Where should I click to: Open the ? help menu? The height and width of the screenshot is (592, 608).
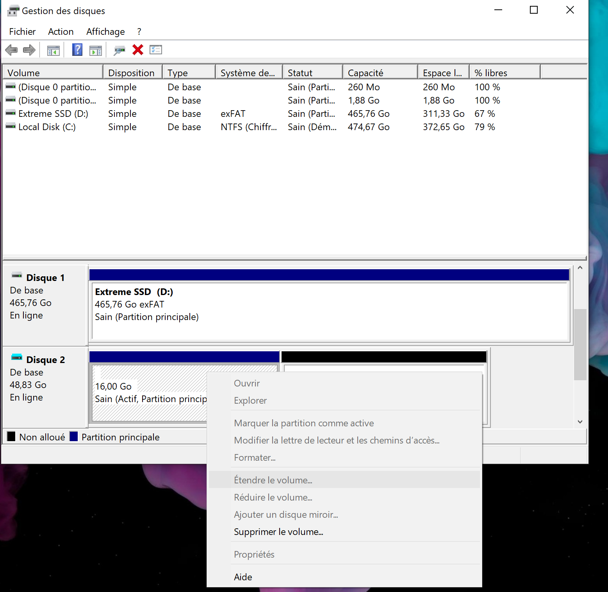coord(139,32)
